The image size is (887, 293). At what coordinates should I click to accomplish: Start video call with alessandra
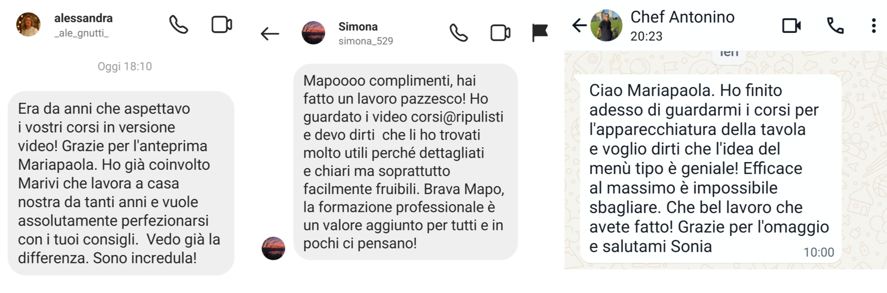tap(222, 24)
